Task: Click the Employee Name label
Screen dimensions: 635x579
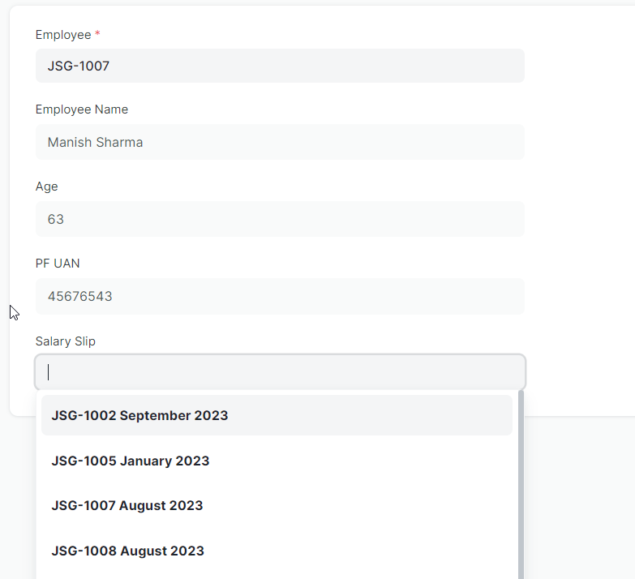Action: click(82, 109)
